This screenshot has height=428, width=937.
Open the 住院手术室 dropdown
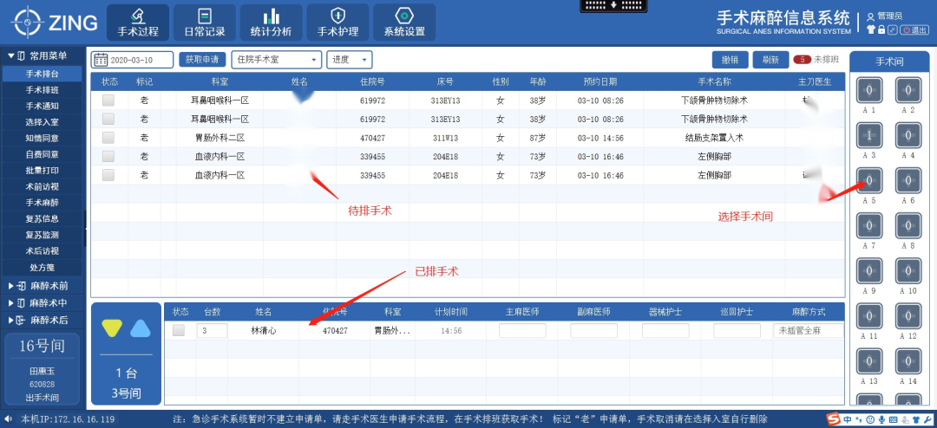(276, 60)
